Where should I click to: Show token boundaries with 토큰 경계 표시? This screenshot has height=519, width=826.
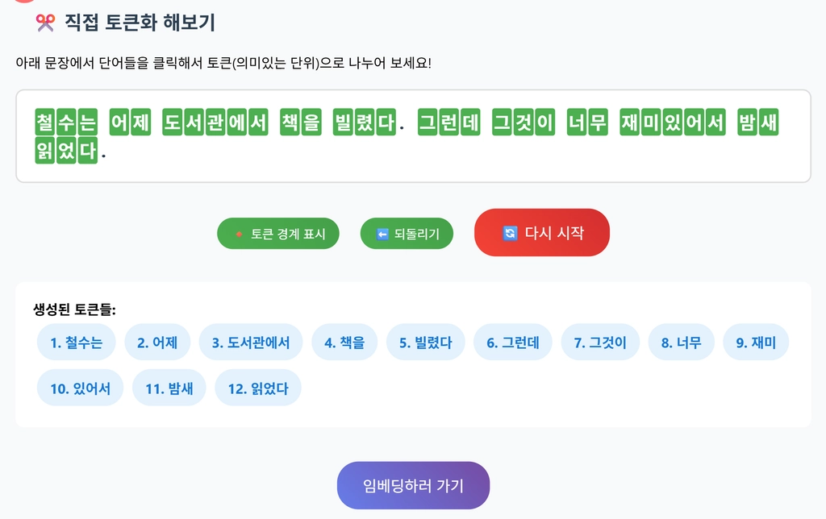pyautogui.click(x=278, y=233)
